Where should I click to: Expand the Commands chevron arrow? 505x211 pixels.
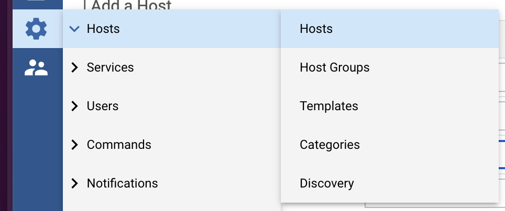point(75,145)
